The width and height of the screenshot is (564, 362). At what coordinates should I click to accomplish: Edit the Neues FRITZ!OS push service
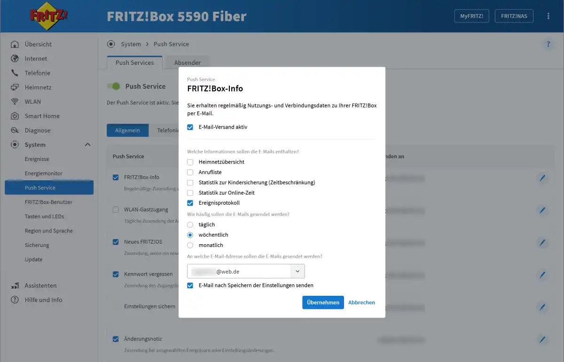coord(542,243)
